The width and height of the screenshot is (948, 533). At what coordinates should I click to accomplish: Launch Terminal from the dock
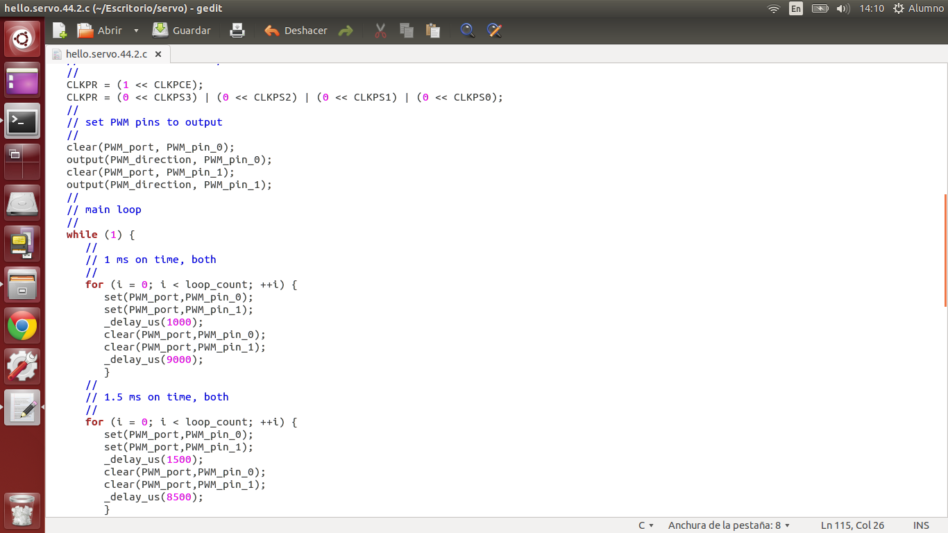23,122
